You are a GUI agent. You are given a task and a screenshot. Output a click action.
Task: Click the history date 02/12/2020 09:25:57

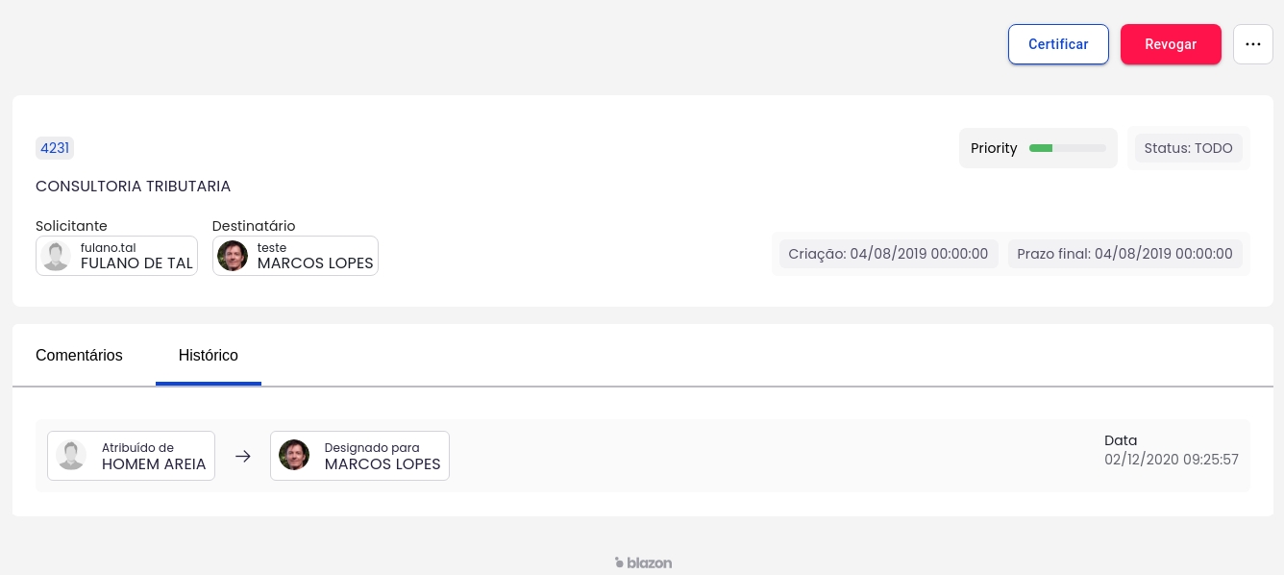(x=1171, y=460)
